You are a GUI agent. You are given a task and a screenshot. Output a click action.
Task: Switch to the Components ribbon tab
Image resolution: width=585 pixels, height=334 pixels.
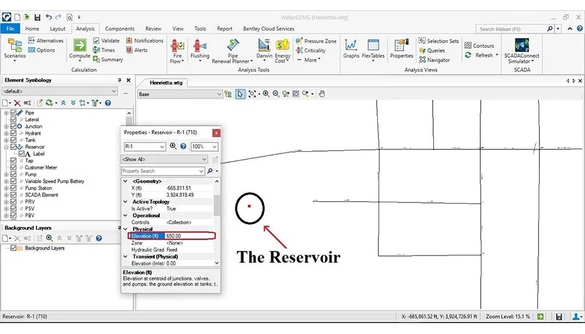click(x=119, y=29)
